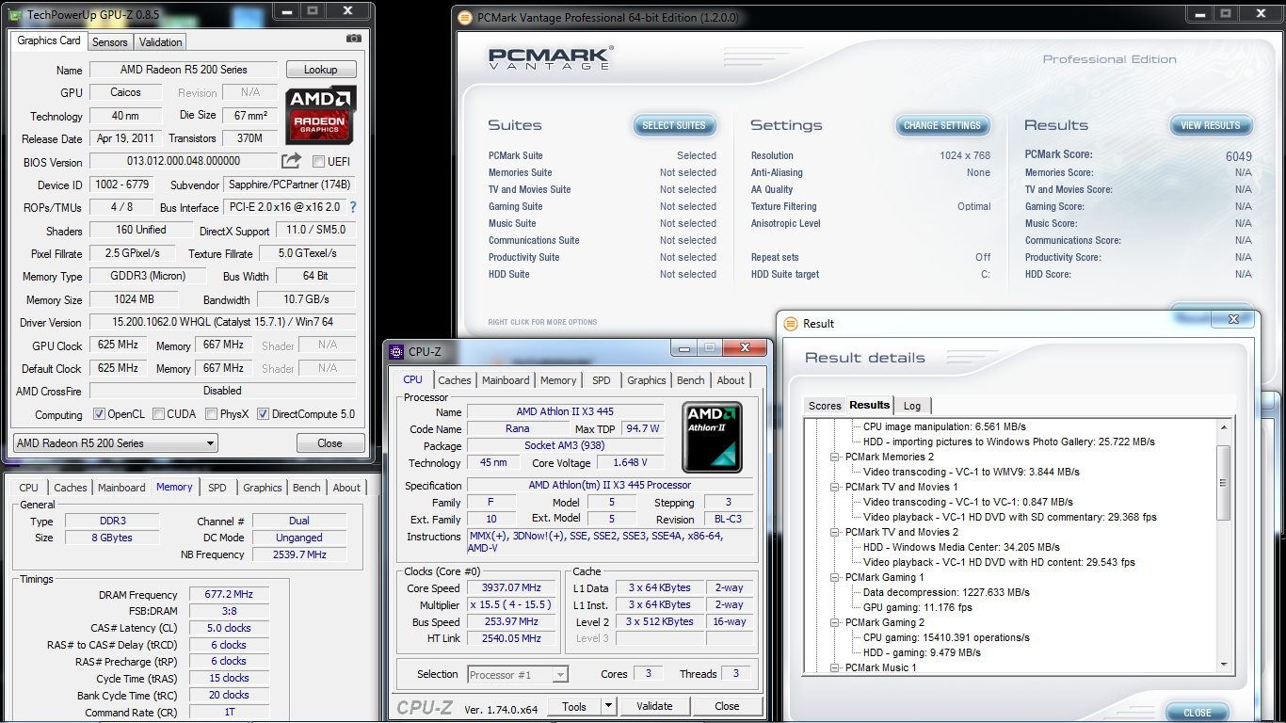The image size is (1286, 723).
Task: Click the Close button in the GPU-Z window
Action: (x=330, y=442)
